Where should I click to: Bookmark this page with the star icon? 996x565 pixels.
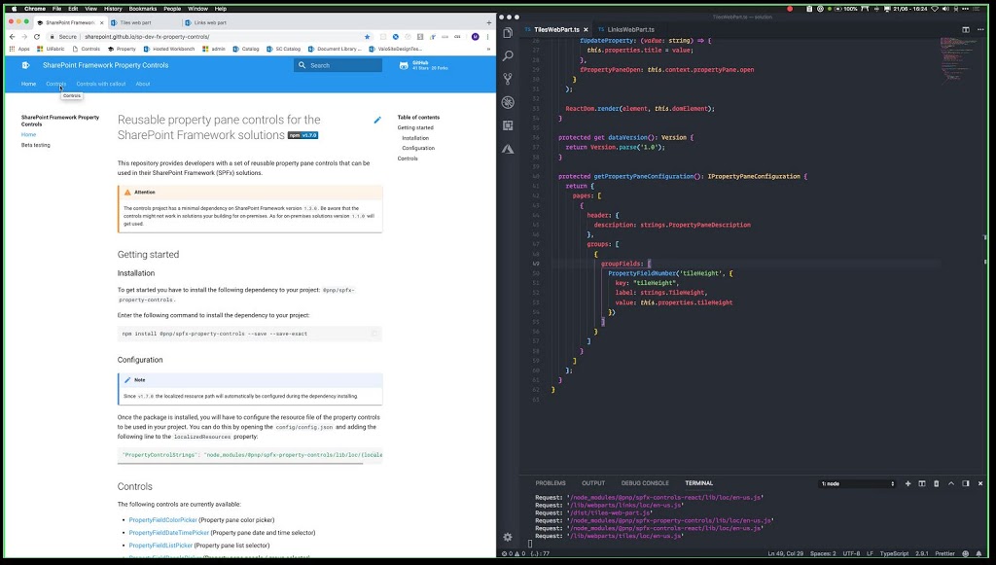(367, 37)
